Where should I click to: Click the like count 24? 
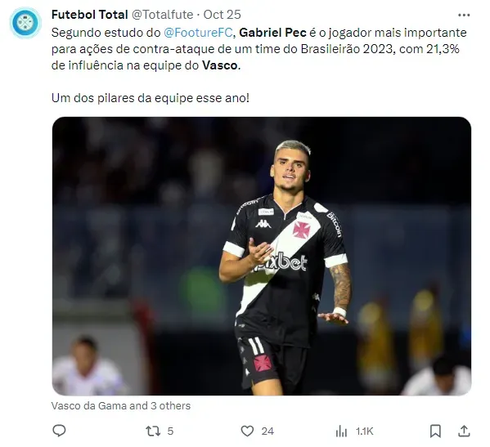[267, 431]
